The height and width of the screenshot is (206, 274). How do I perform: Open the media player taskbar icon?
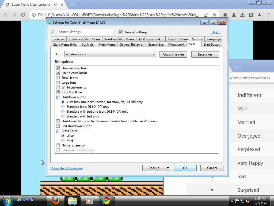(89, 201)
